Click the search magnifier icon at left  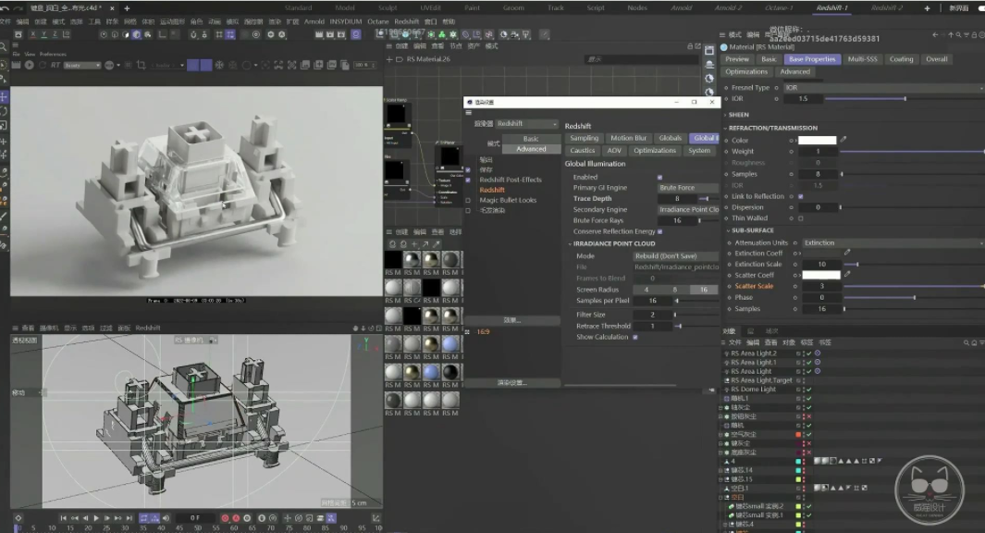click(3, 46)
